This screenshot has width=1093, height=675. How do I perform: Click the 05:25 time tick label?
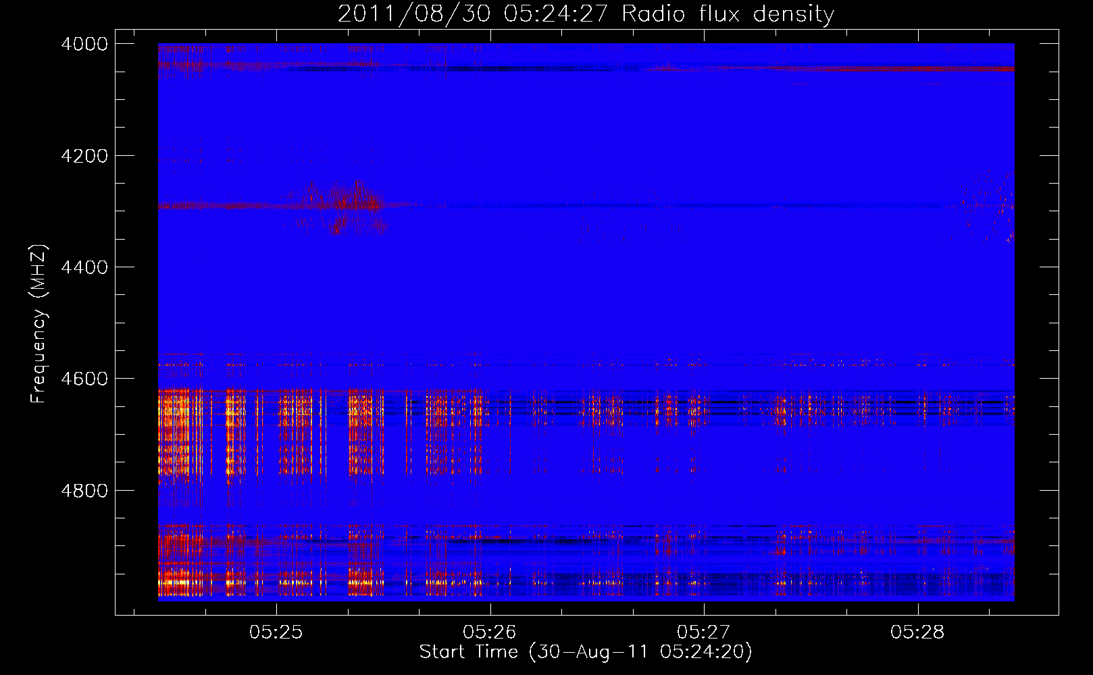[x=276, y=632]
